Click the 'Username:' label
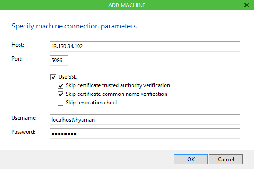The width and height of the screenshot is (254, 169). click(x=24, y=118)
